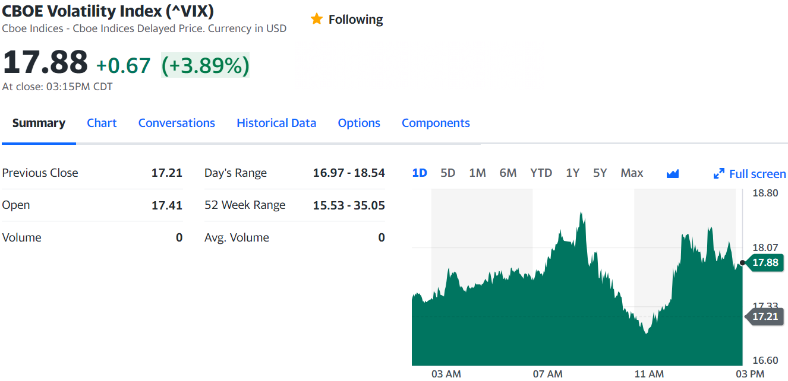The height and width of the screenshot is (381, 788).
Task: Click the At close: 03:15PM CDT text
Action: 57,87
